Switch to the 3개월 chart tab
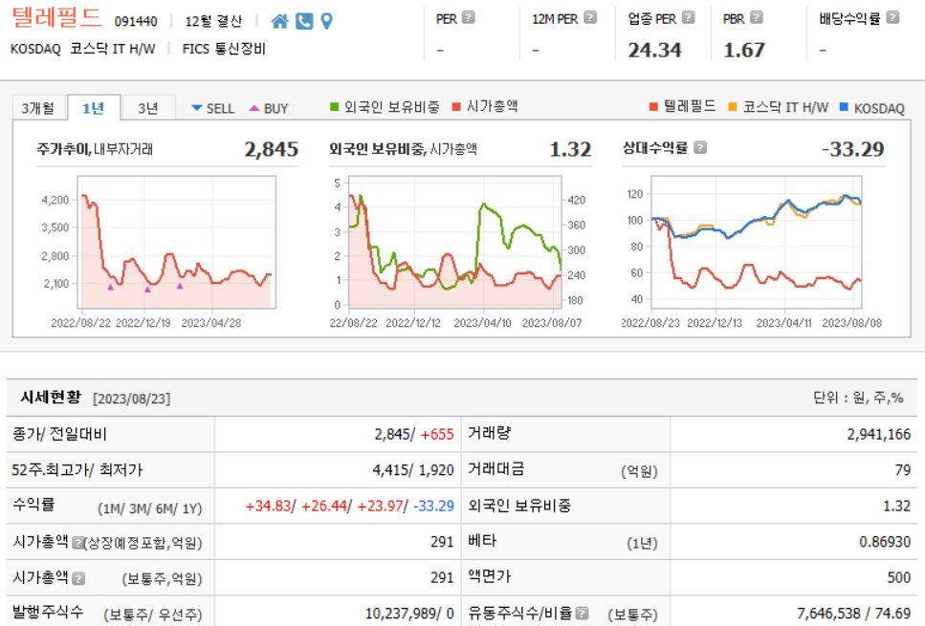Image resolution: width=925 pixels, height=626 pixels. 39,107
